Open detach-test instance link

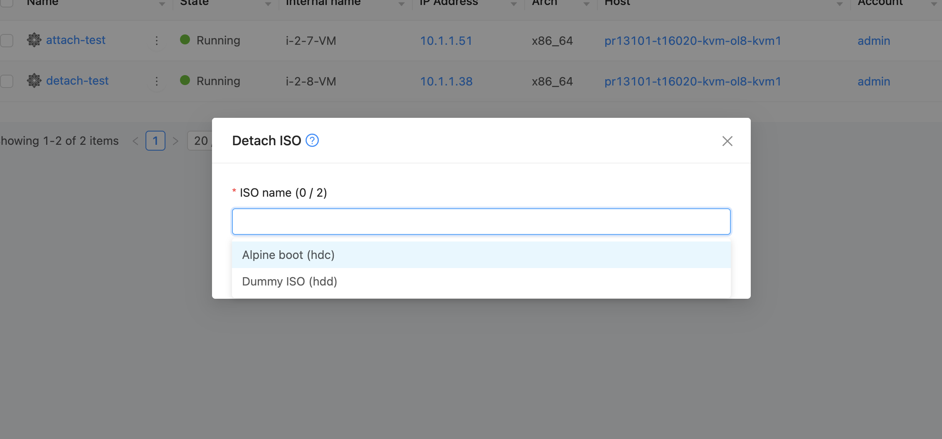coord(77,81)
